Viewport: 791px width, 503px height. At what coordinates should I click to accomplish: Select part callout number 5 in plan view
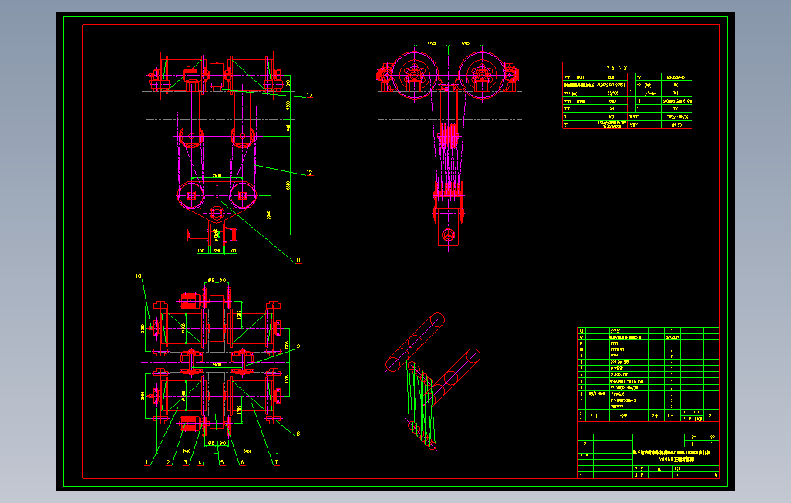(x=221, y=462)
